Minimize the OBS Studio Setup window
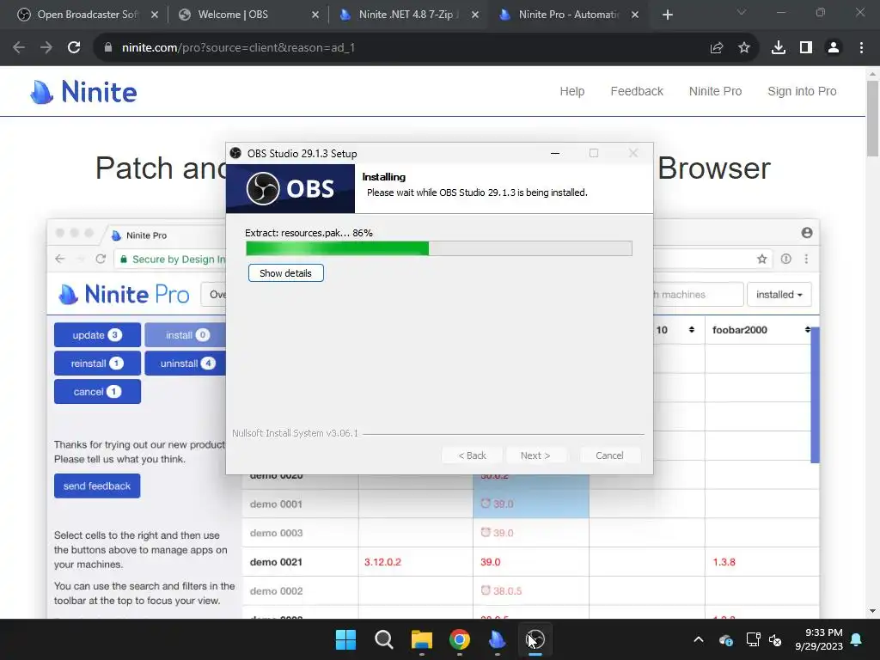Image resolution: width=880 pixels, height=660 pixels. [x=555, y=153]
